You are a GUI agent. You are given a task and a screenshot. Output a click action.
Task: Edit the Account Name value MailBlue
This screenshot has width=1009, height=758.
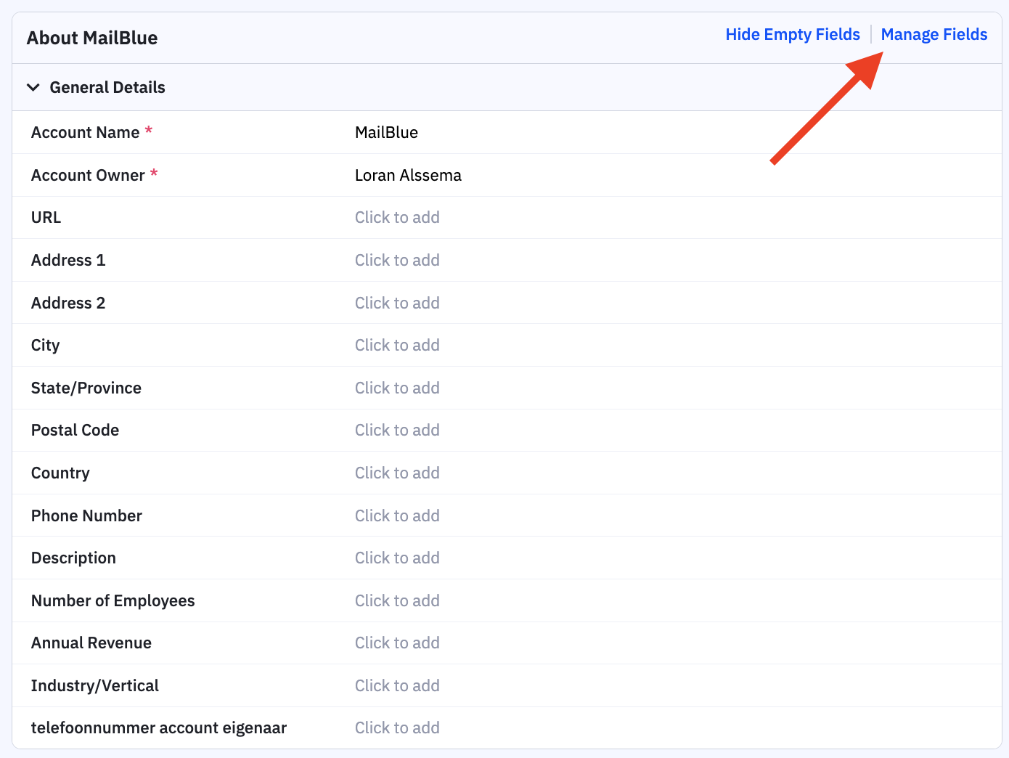pos(386,133)
